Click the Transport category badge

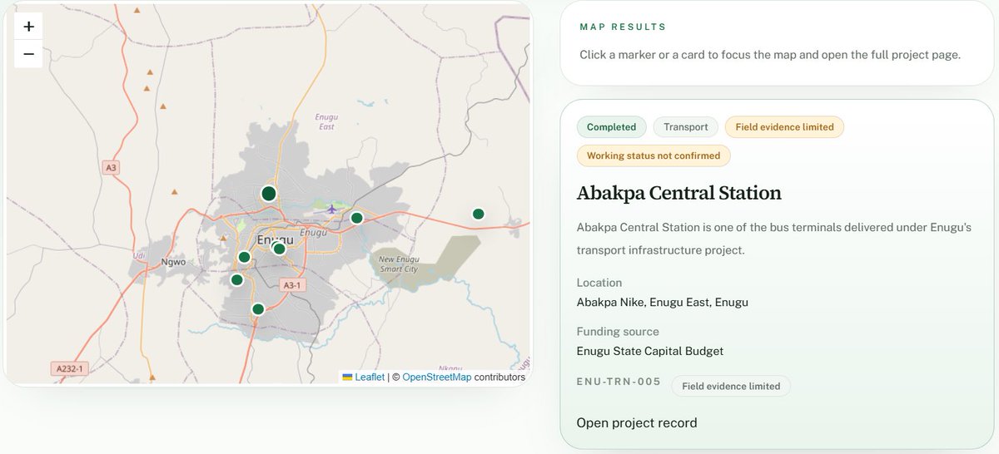[686, 127]
